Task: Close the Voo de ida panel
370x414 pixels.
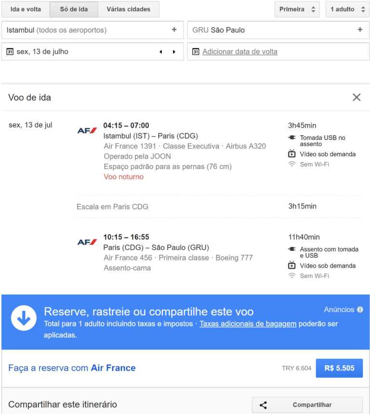Action: (x=357, y=97)
